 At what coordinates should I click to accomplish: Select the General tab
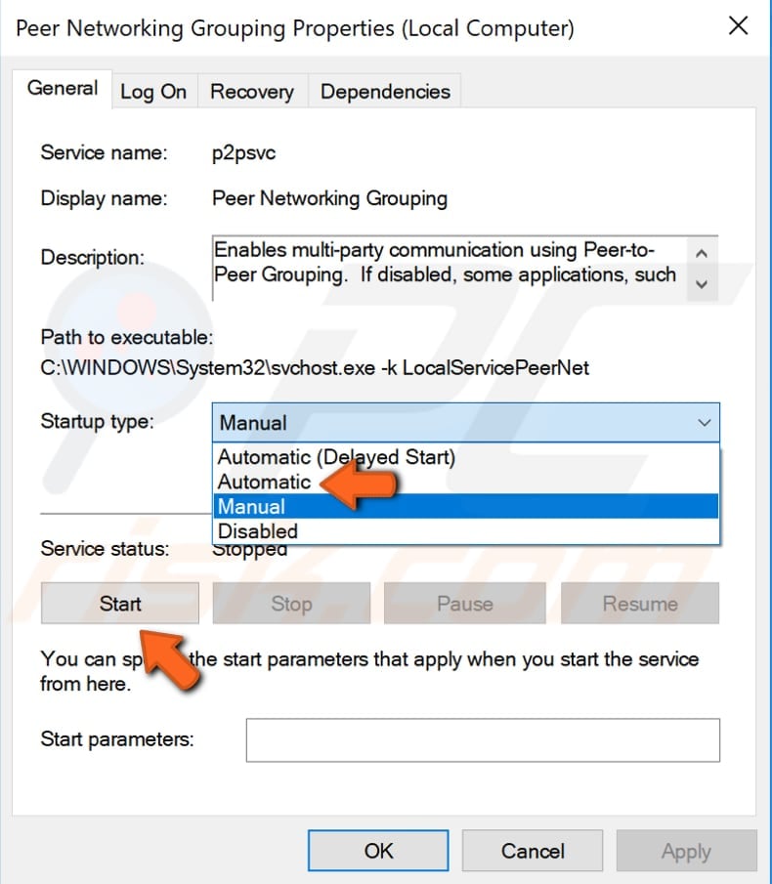(x=63, y=88)
